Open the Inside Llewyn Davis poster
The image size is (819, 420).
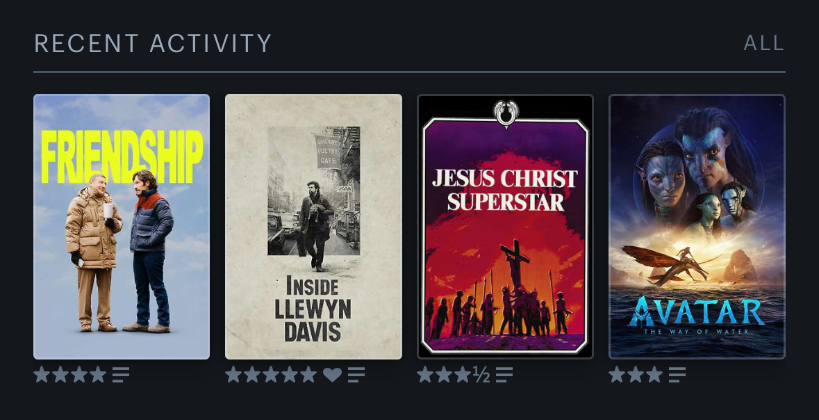(313, 227)
